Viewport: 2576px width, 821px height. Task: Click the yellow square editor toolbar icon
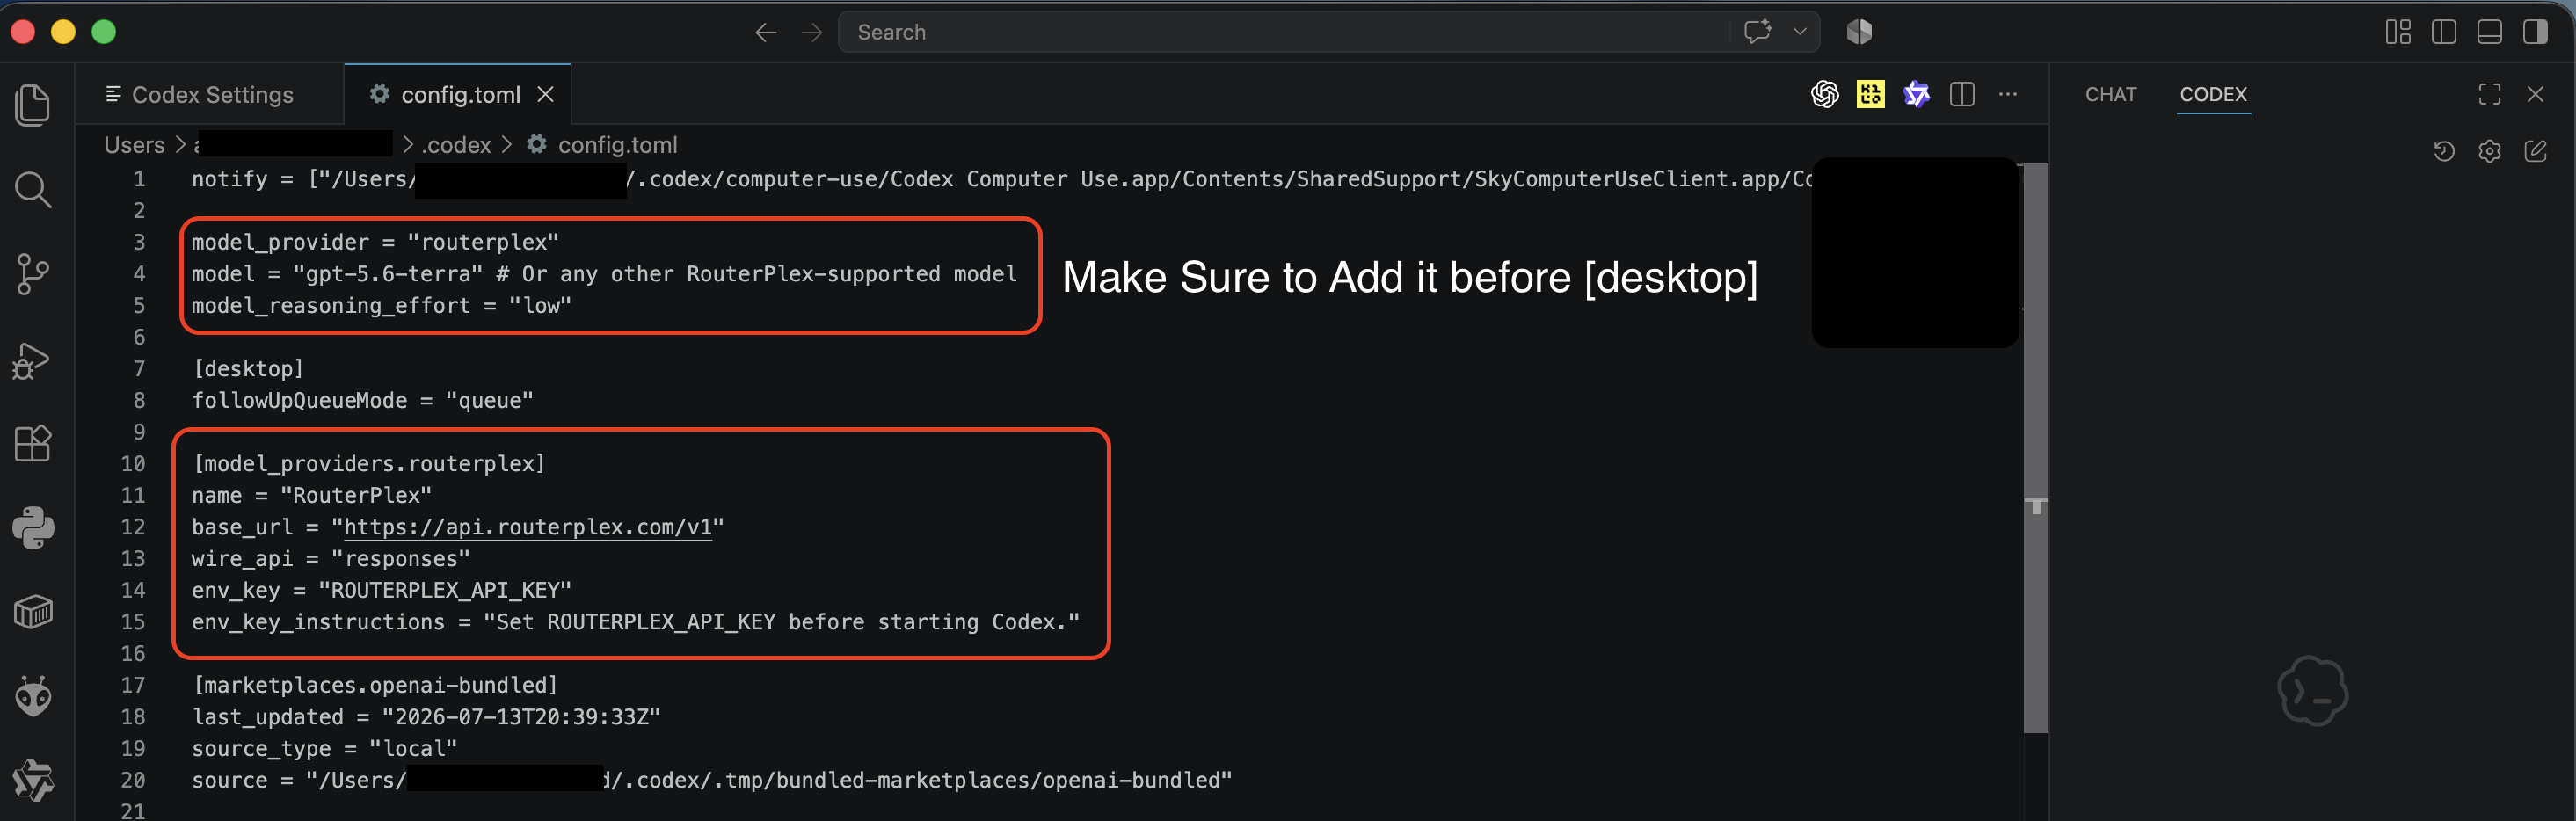[x=1870, y=94]
